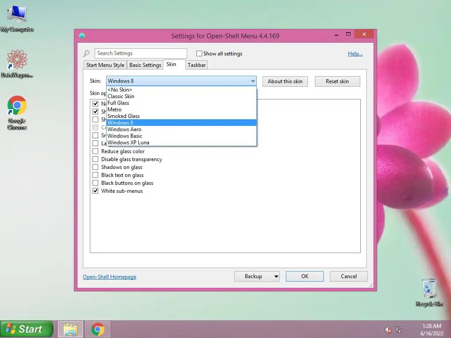Close the Open-Shell settings window

pos(364,34)
